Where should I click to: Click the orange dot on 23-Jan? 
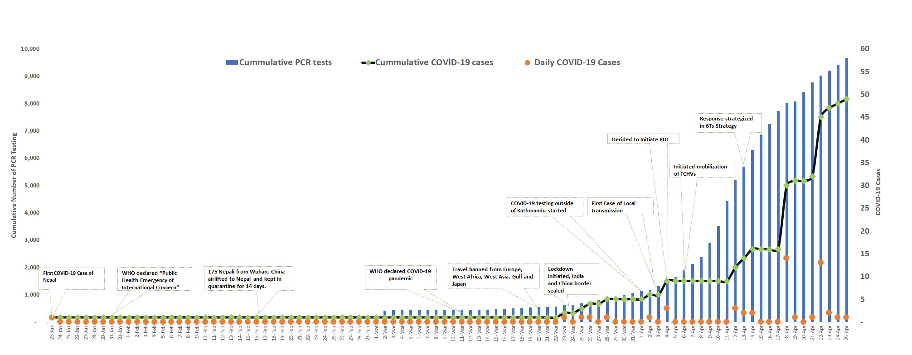coord(52,317)
